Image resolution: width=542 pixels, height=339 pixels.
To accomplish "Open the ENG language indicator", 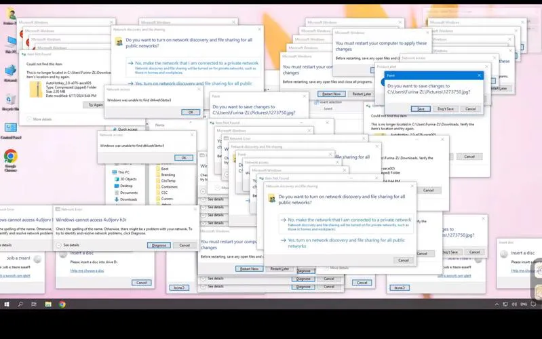I will coord(524,304).
